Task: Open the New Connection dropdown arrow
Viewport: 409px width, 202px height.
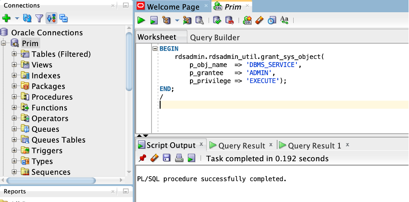Action: [17, 19]
